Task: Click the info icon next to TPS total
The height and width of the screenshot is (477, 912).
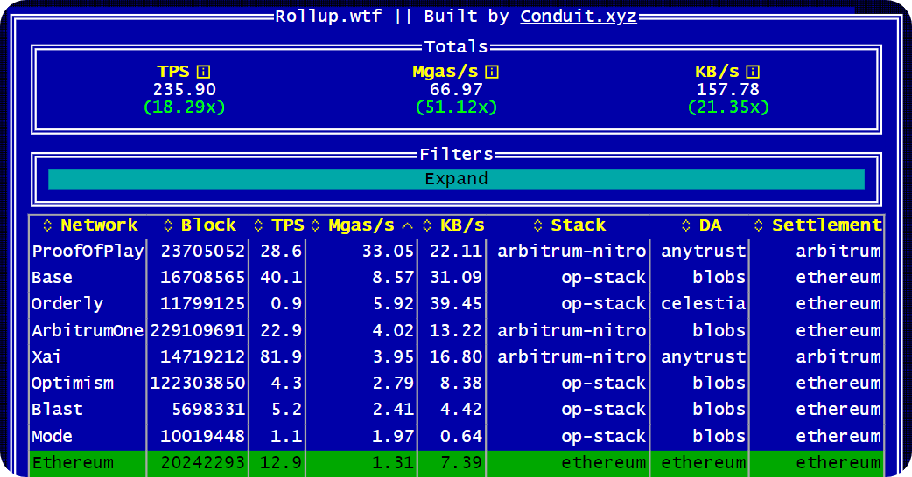Action: tap(203, 72)
